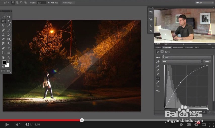Select the Brush tool
This screenshot has width=215, height=128.
9,30
